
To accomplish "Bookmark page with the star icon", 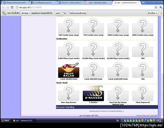I will [156, 7].
